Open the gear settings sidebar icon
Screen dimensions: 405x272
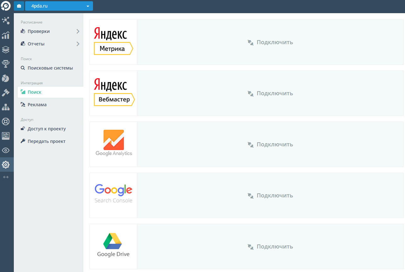pos(6,165)
